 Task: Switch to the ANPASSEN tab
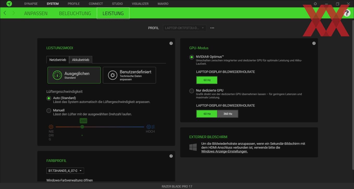coord(36,13)
